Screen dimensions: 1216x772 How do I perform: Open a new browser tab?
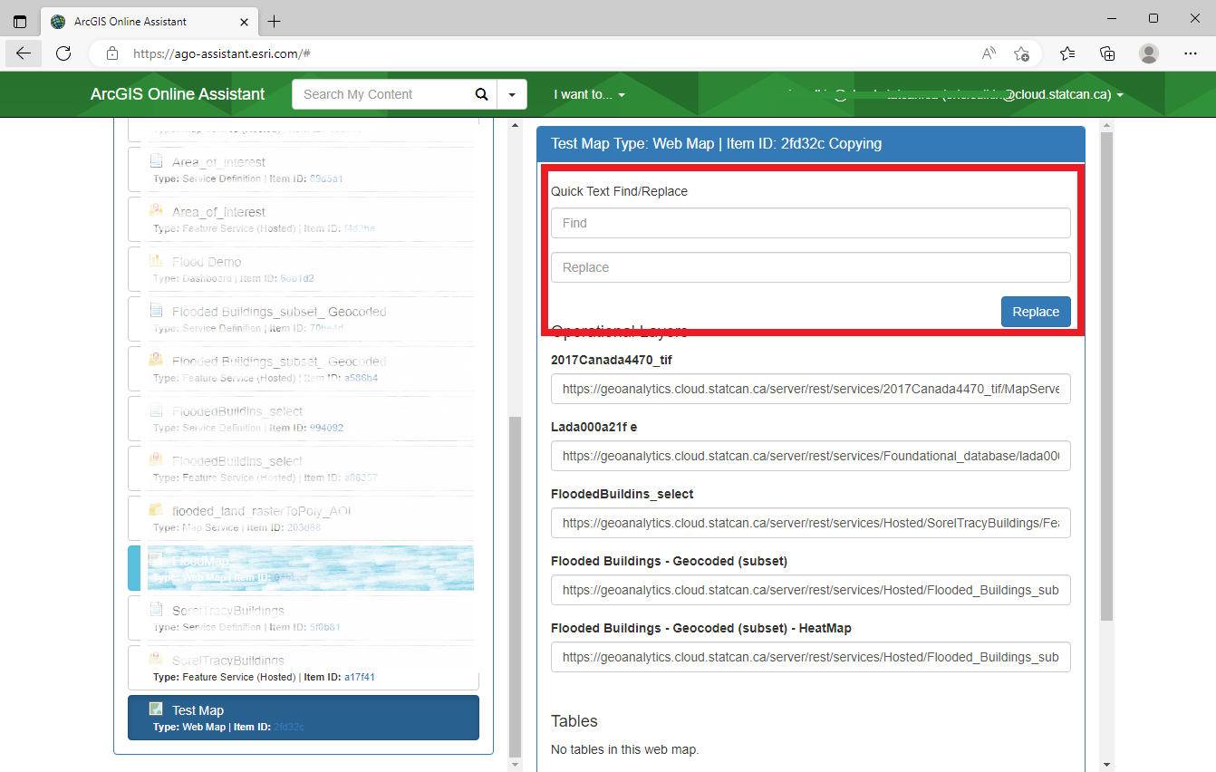coord(274,21)
